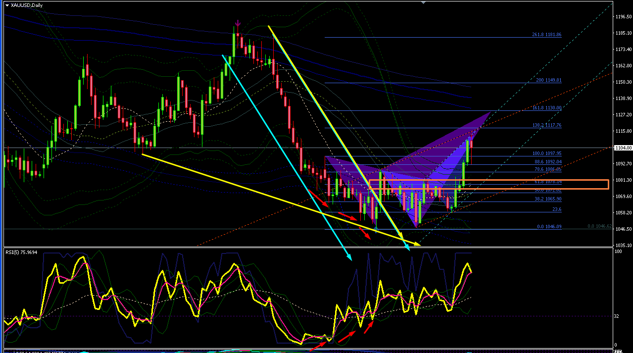Click the 1138.90 price scale value

(x=623, y=98)
